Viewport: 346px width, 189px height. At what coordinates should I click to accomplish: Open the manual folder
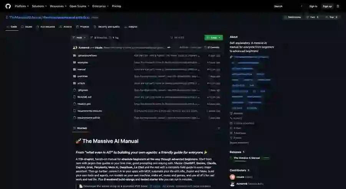pos(81,69)
